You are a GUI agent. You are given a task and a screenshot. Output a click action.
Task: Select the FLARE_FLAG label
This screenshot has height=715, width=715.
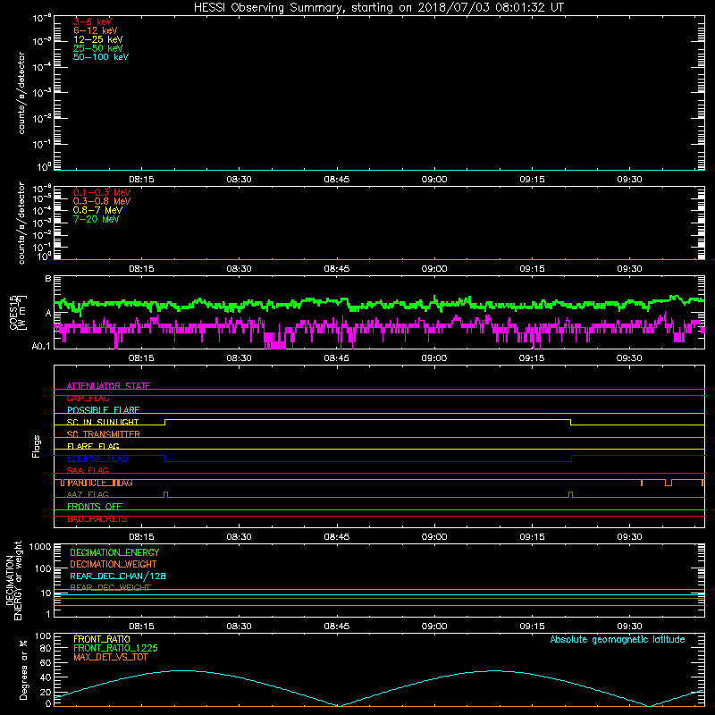pyautogui.click(x=93, y=446)
